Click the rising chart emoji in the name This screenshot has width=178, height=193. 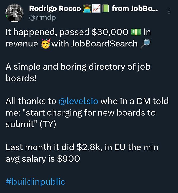96,9
